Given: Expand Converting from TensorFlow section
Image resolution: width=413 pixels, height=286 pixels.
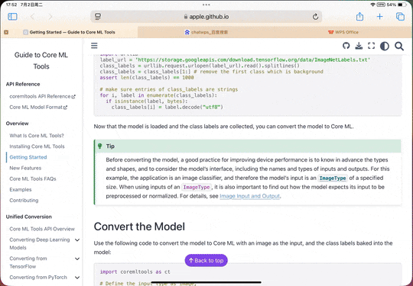Looking at the screenshot, I should click(77, 259).
